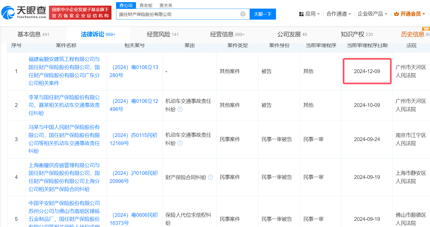The height and width of the screenshot is (227, 430).
Task: Open the 知识产权 tab
Action: click(x=357, y=34)
